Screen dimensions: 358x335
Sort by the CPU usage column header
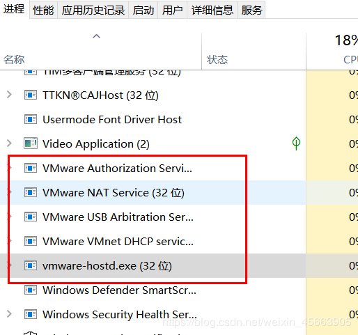click(x=332, y=52)
